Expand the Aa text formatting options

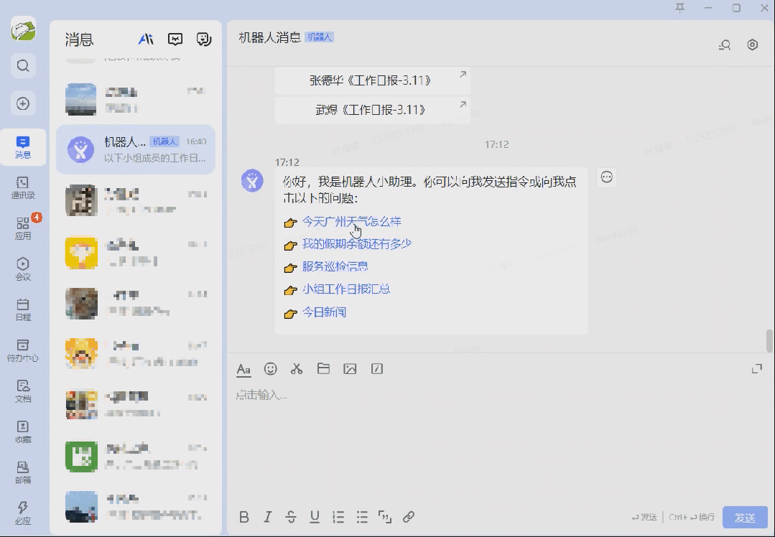[x=243, y=368]
